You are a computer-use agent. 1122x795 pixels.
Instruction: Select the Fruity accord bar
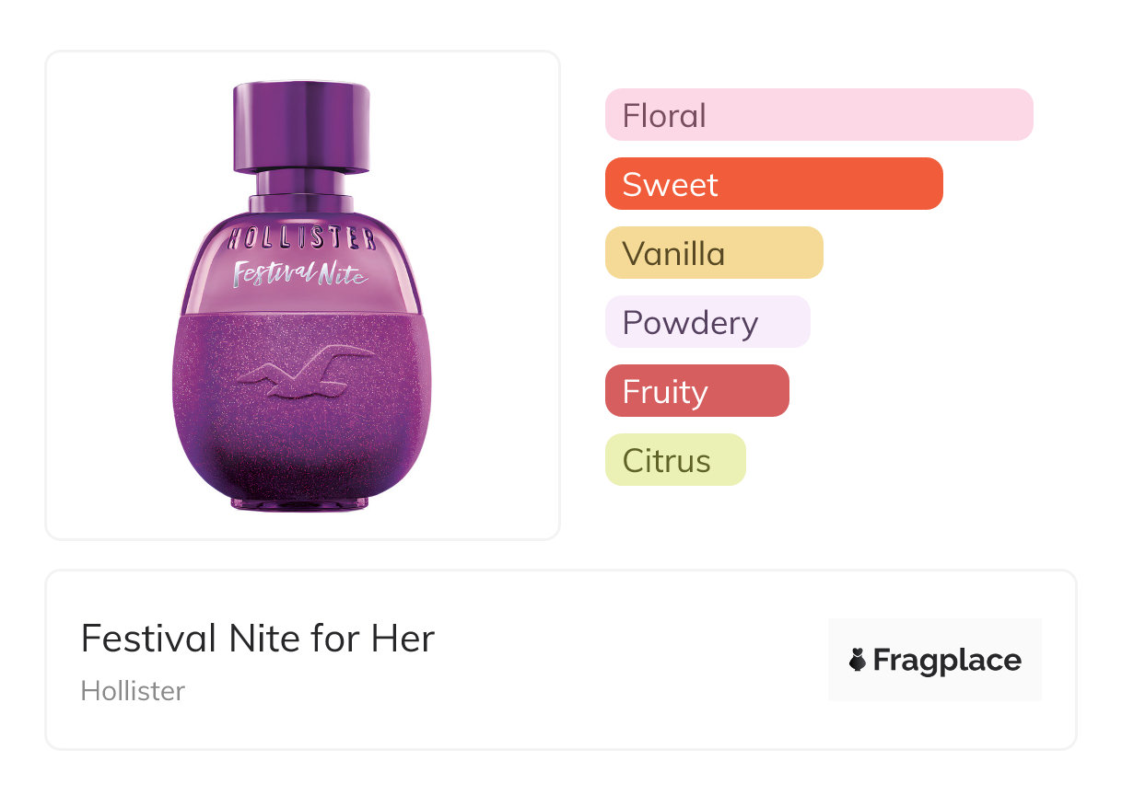click(696, 391)
